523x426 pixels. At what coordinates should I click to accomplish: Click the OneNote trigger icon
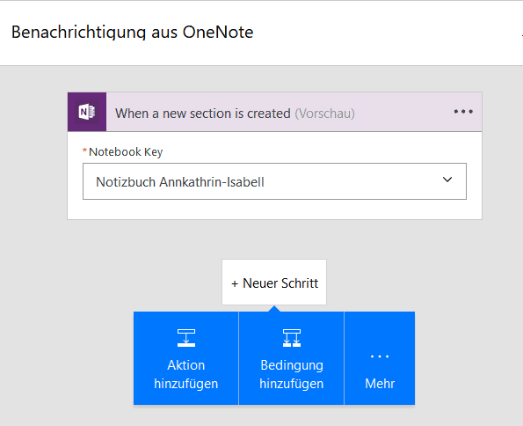coord(87,112)
